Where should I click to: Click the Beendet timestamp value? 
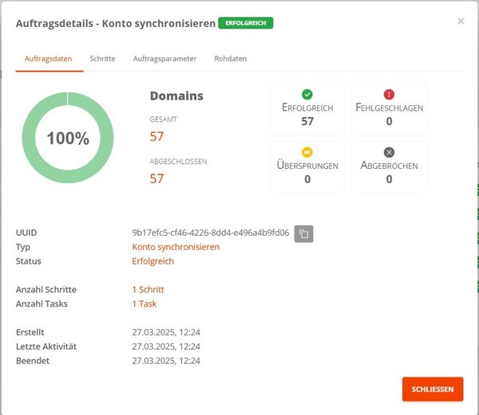166,361
